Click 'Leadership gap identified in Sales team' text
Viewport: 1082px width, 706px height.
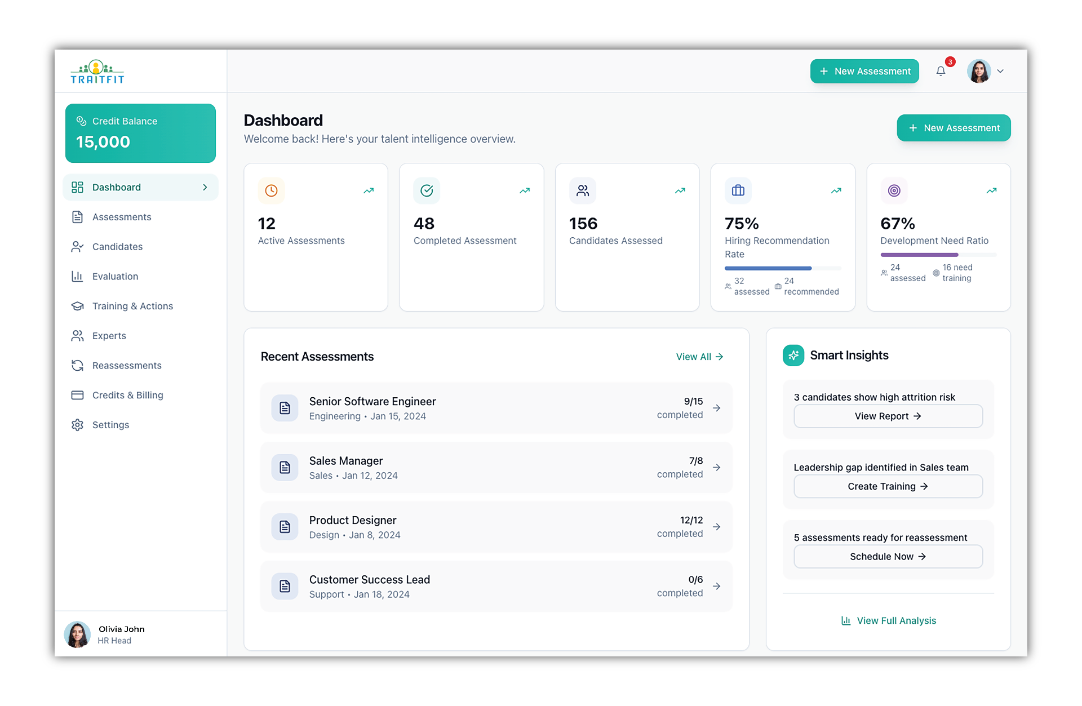pos(881,467)
